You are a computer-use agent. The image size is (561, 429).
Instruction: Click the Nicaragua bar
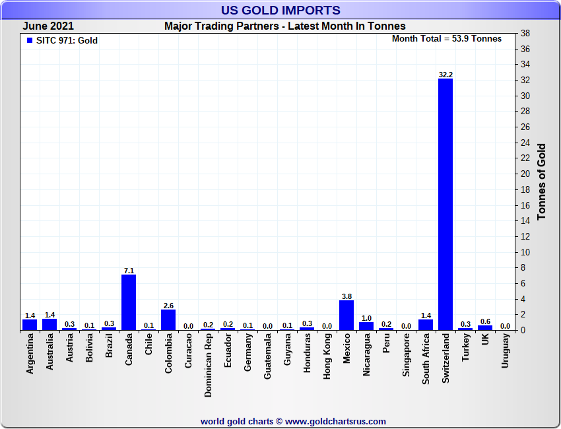point(366,326)
